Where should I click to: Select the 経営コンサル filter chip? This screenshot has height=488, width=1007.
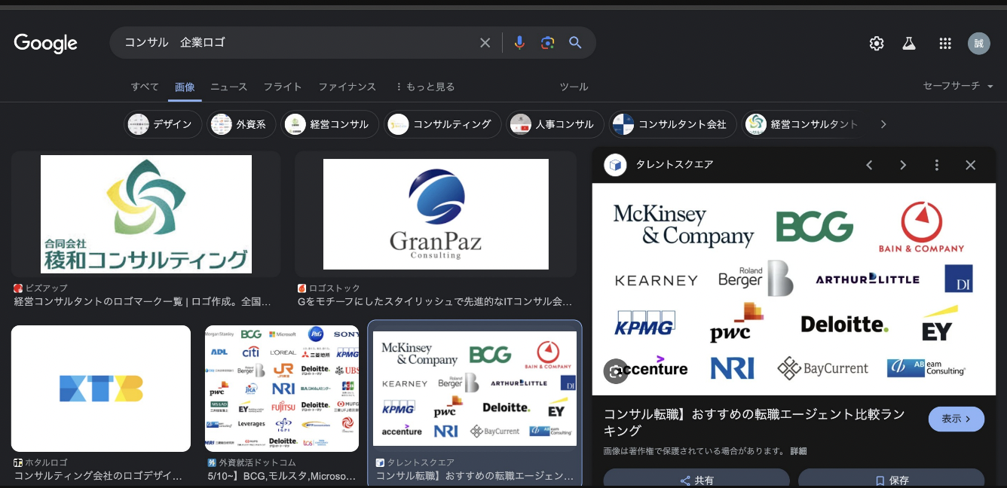tap(330, 124)
